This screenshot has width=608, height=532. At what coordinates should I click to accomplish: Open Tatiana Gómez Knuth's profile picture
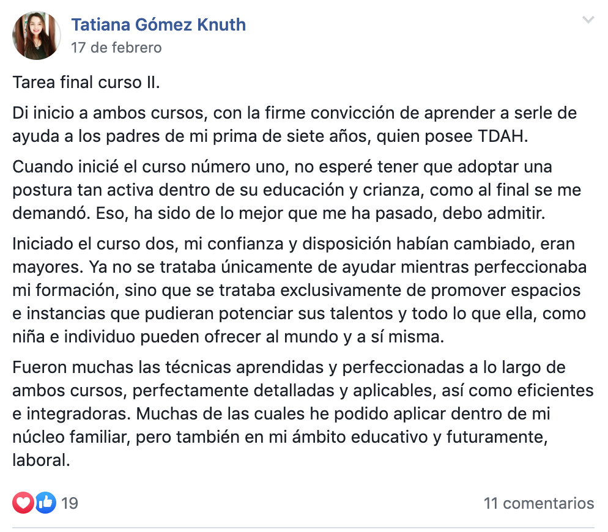[37, 35]
